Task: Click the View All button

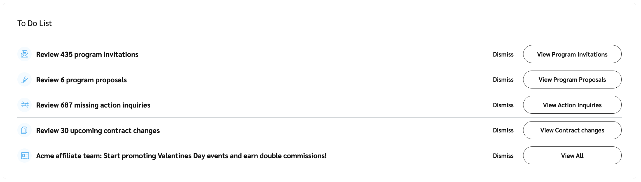Action: 572,156
